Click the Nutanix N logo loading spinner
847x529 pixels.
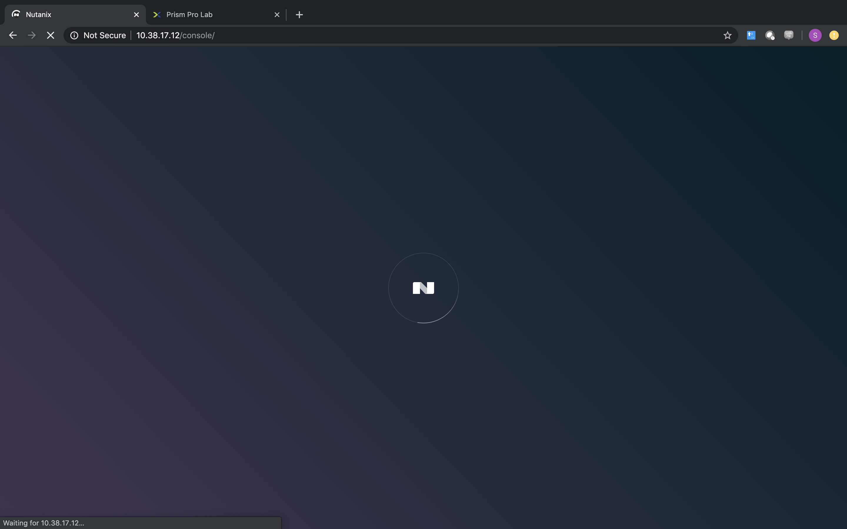[423, 288]
